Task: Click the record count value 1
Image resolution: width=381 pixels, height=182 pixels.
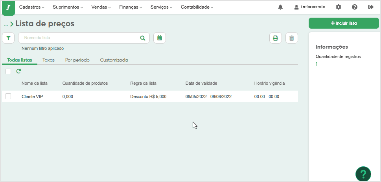Action: pyautogui.click(x=317, y=64)
